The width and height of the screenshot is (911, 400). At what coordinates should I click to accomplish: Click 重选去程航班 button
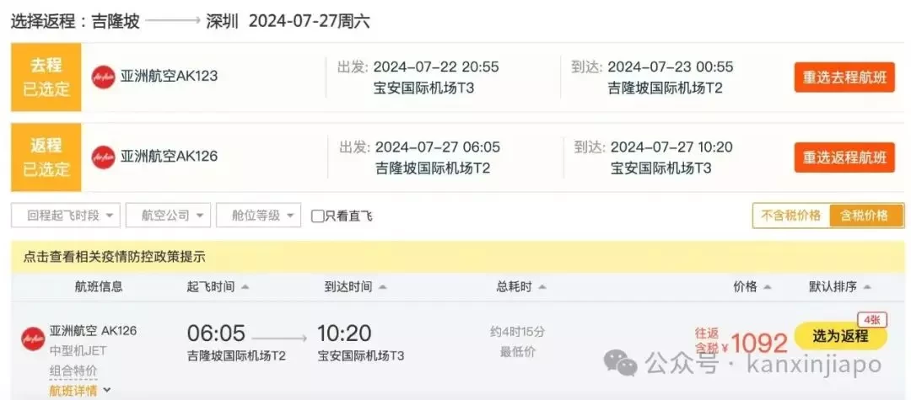pyautogui.click(x=844, y=77)
